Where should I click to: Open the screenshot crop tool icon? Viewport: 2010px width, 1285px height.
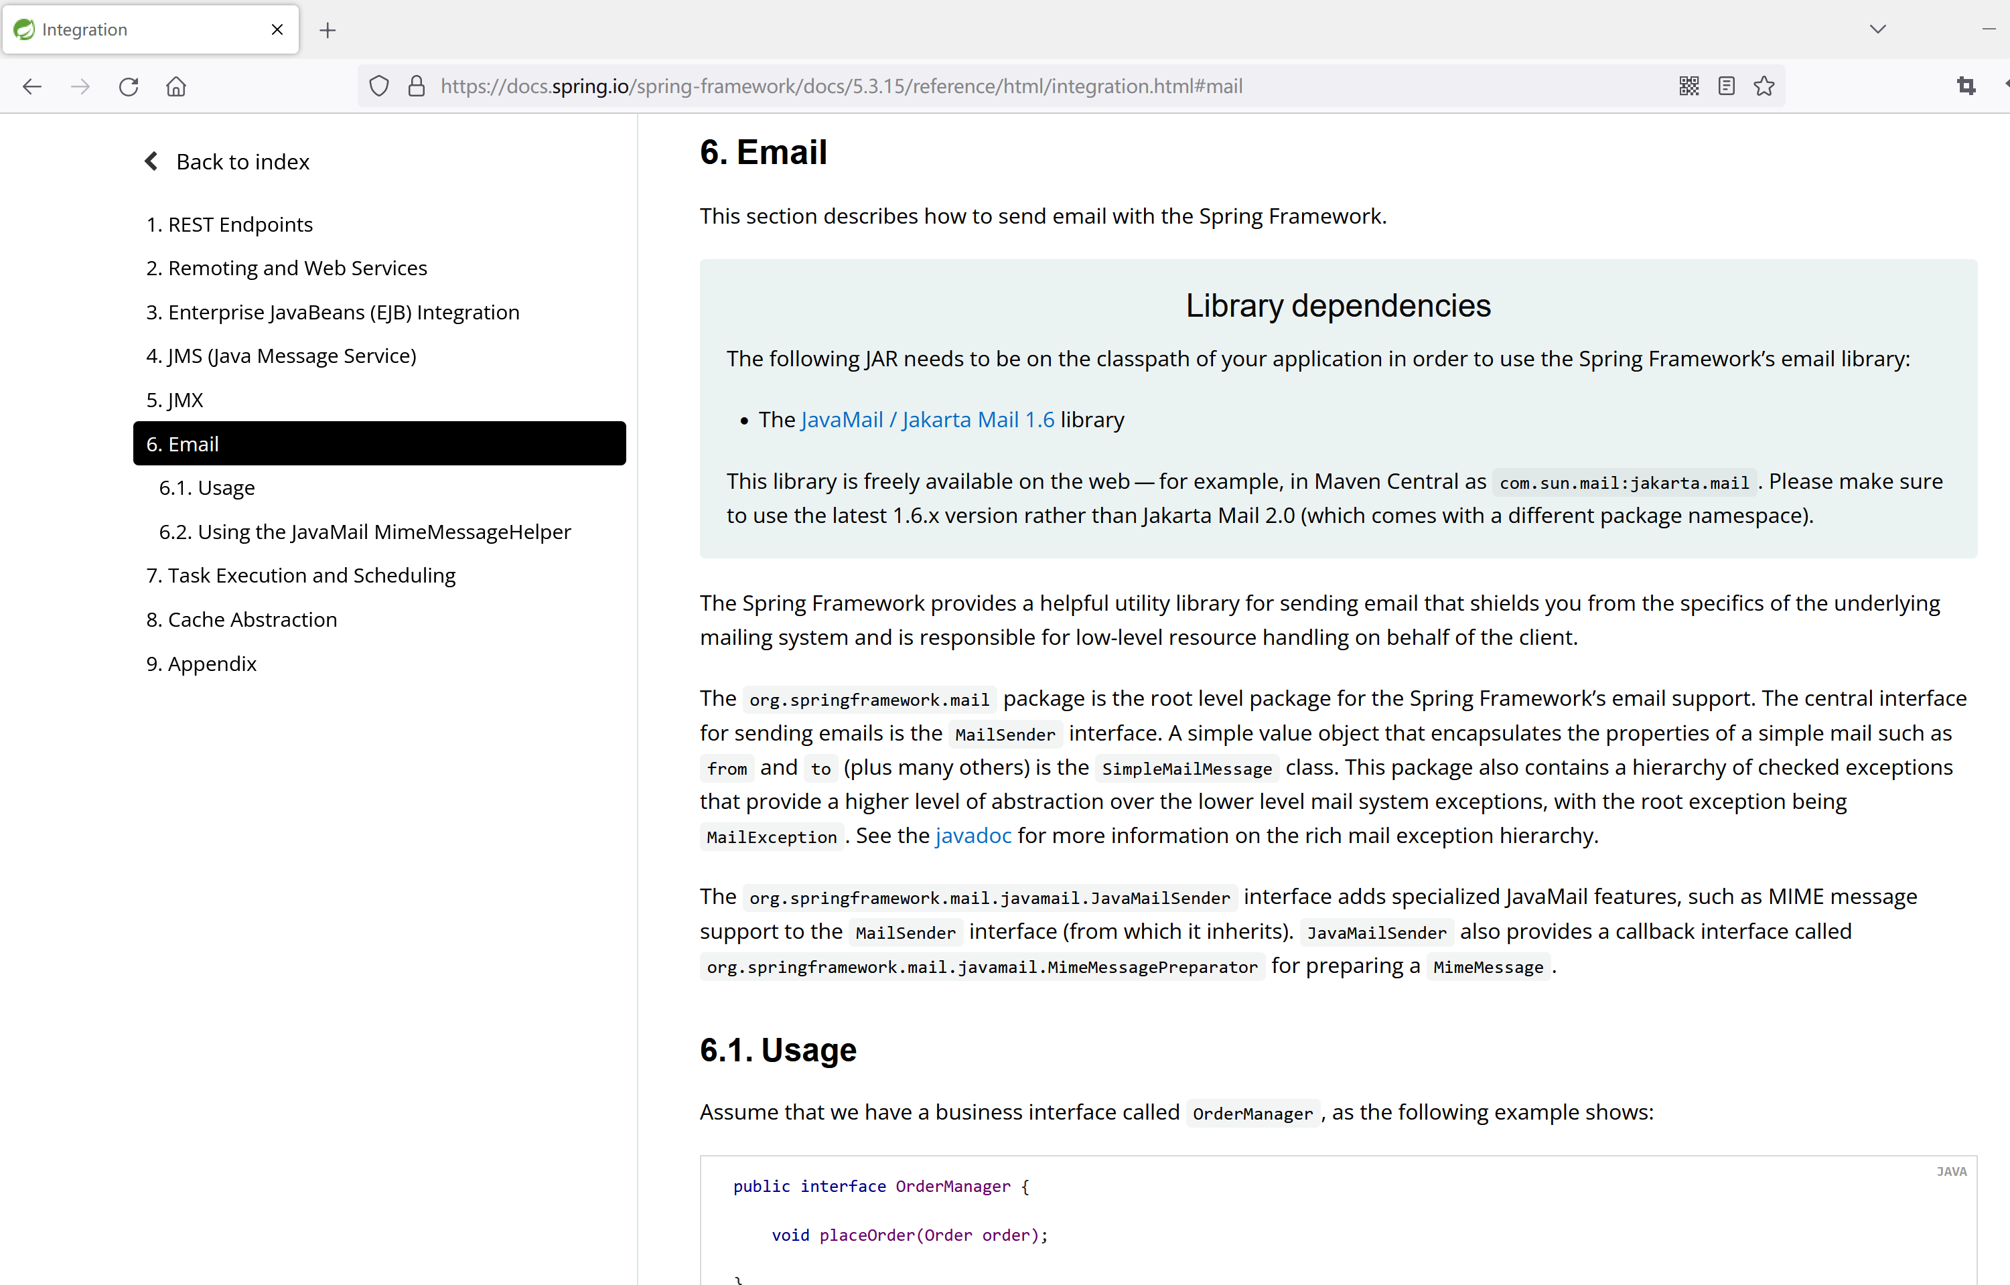(1966, 86)
